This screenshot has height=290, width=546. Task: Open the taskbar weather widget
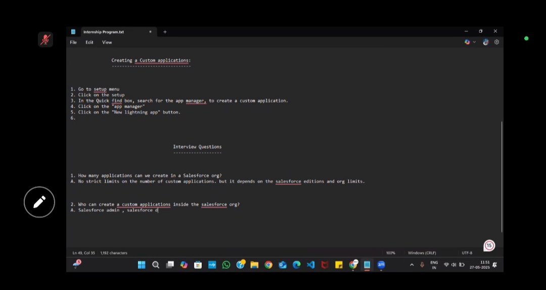pos(77,264)
